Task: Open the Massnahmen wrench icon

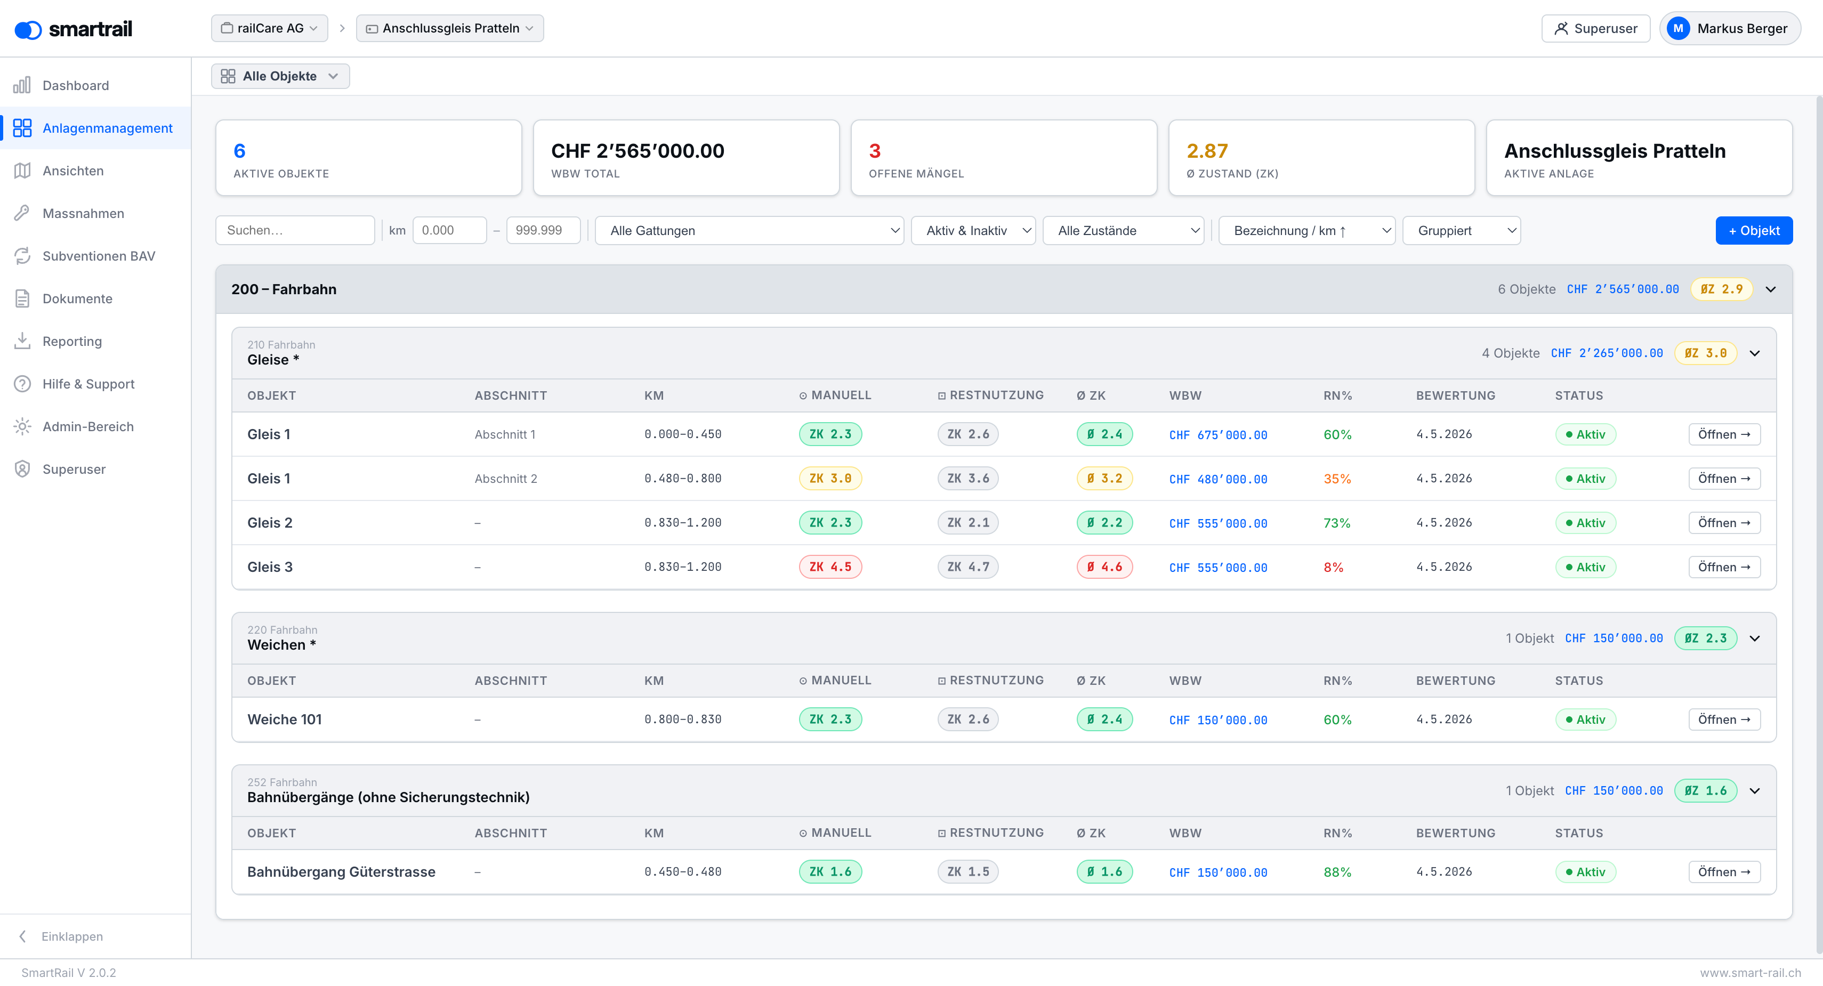Action: click(x=22, y=213)
